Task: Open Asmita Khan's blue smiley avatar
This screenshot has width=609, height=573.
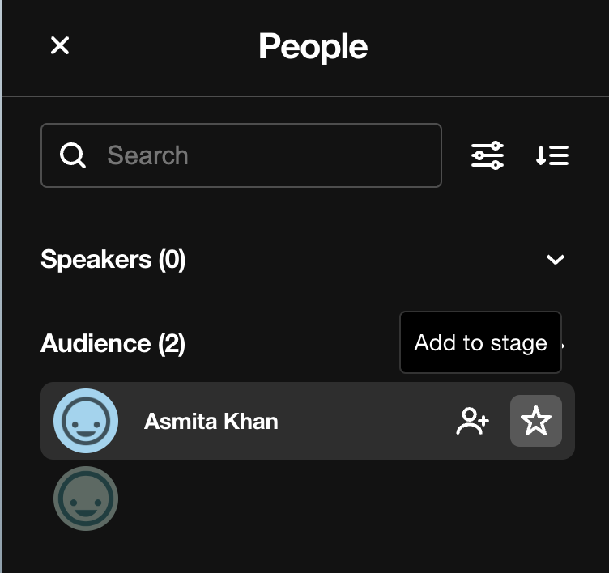Action: (x=86, y=421)
